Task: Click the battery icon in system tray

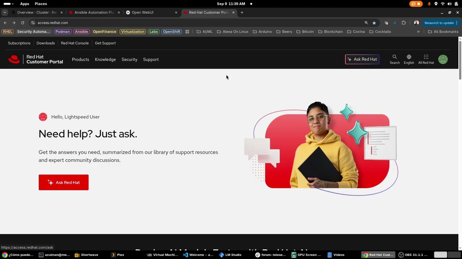Action: pyautogui.click(x=457, y=4)
